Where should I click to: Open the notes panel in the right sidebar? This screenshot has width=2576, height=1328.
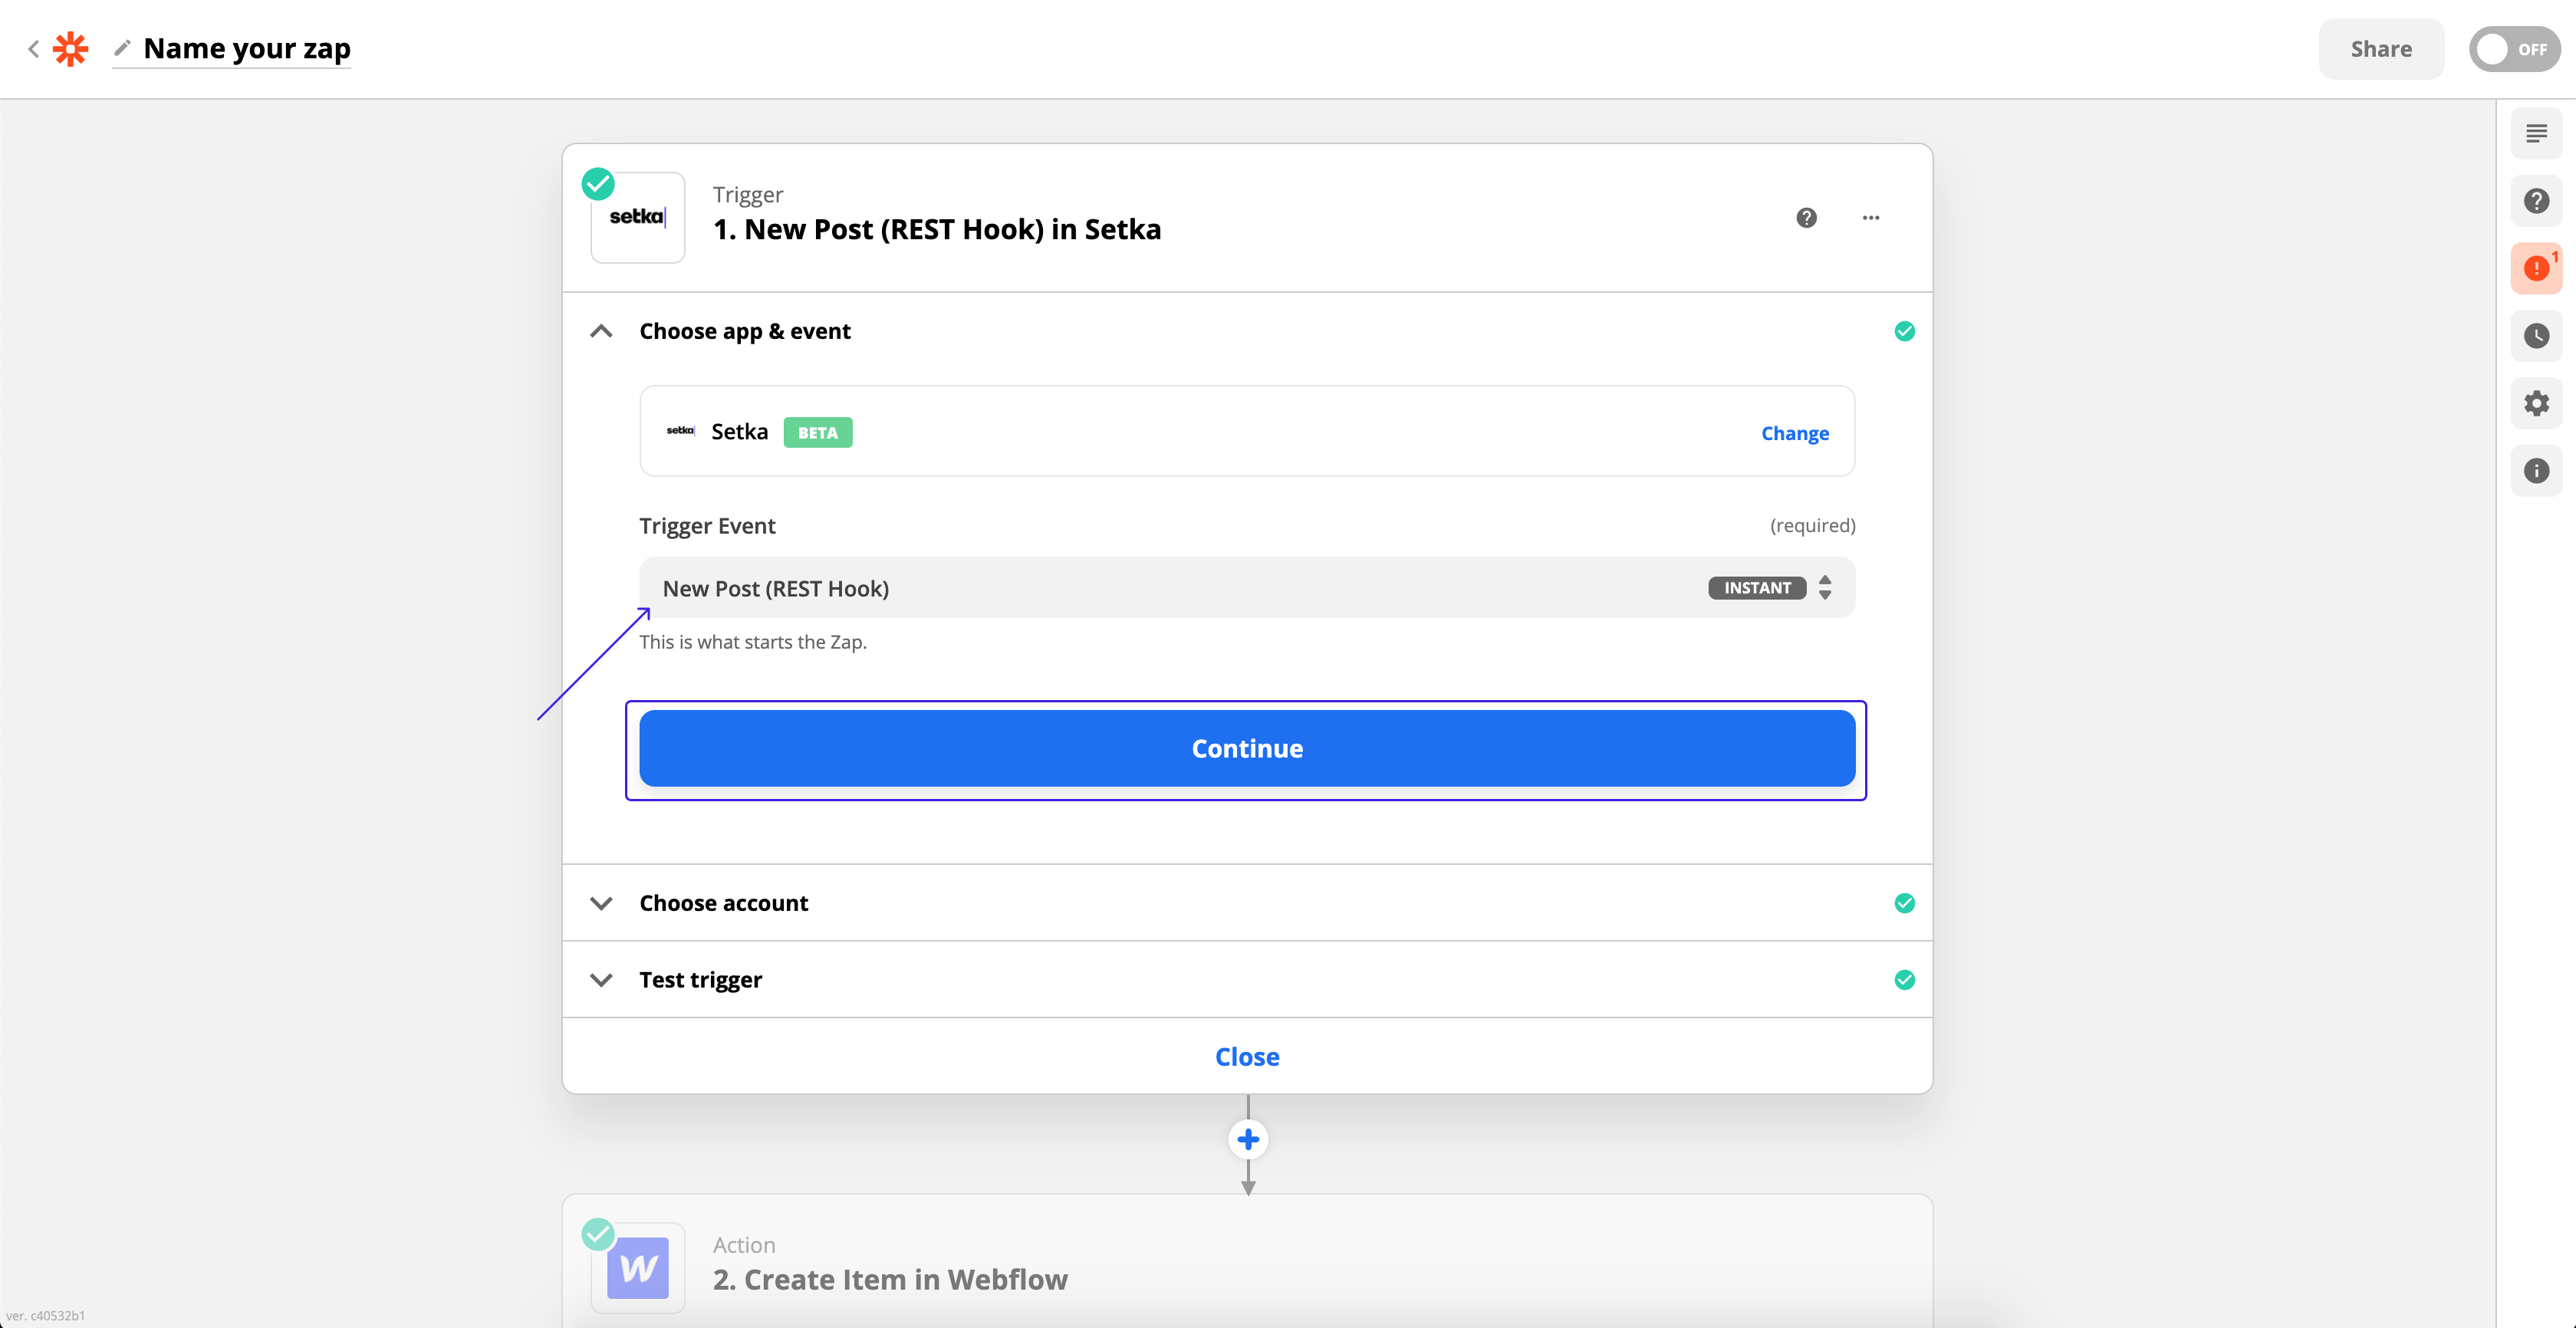(x=2537, y=132)
